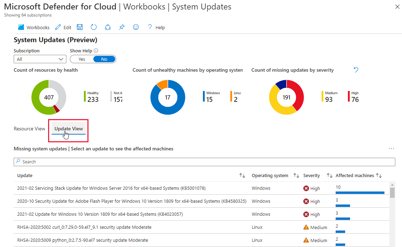
Task: Open the Workbooks gallery icon
Action: (x=21, y=27)
